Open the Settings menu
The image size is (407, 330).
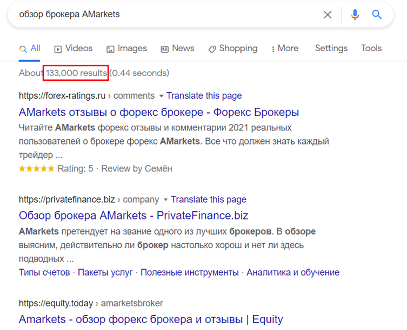[x=331, y=49]
